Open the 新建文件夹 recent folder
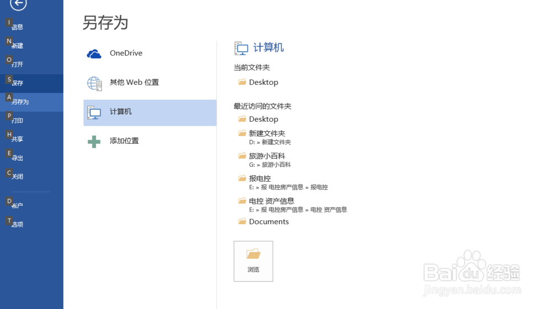 (x=267, y=133)
